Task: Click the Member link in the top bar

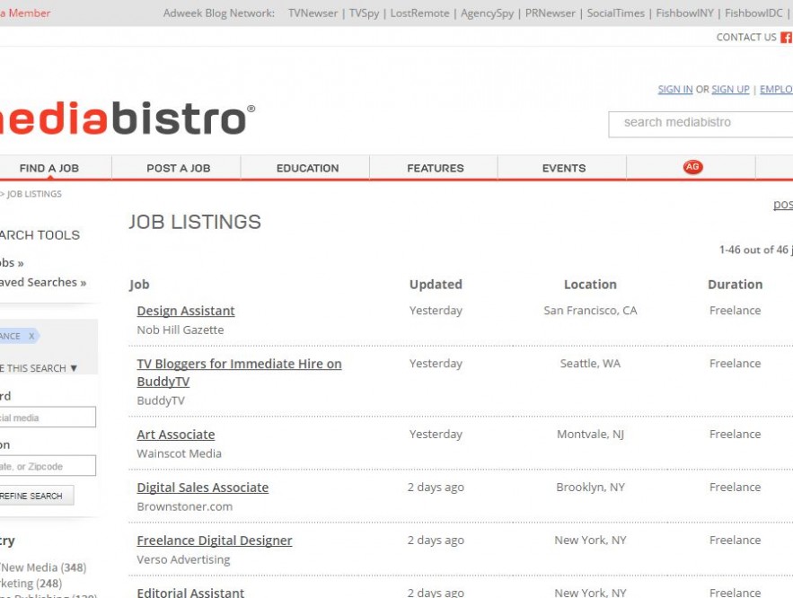Action: click(x=25, y=13)
